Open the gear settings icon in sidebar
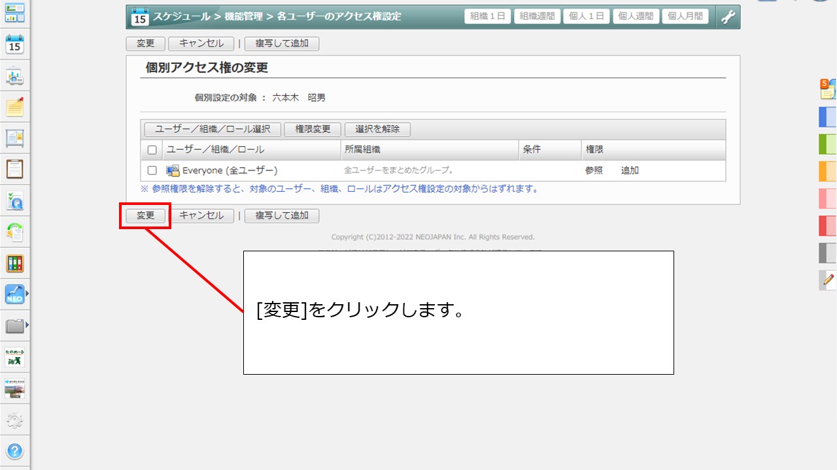The width and height of the screenshot is (837, 470). (x=14, y=420)
